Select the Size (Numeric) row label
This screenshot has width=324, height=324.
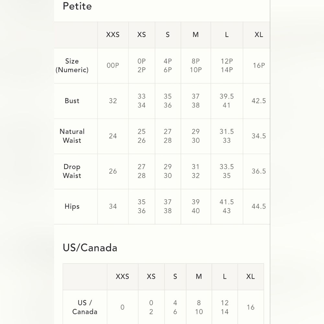tap(72, 65)
